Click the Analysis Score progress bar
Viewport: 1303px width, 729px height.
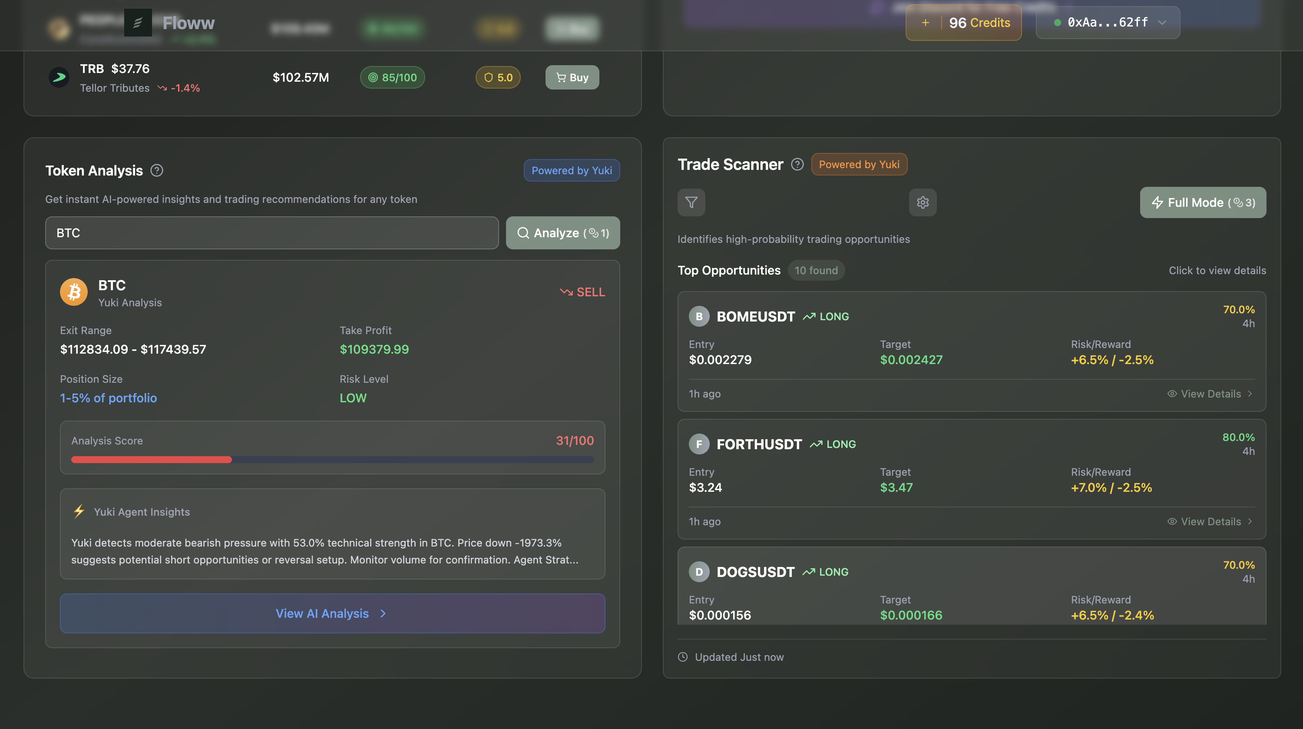332,459
